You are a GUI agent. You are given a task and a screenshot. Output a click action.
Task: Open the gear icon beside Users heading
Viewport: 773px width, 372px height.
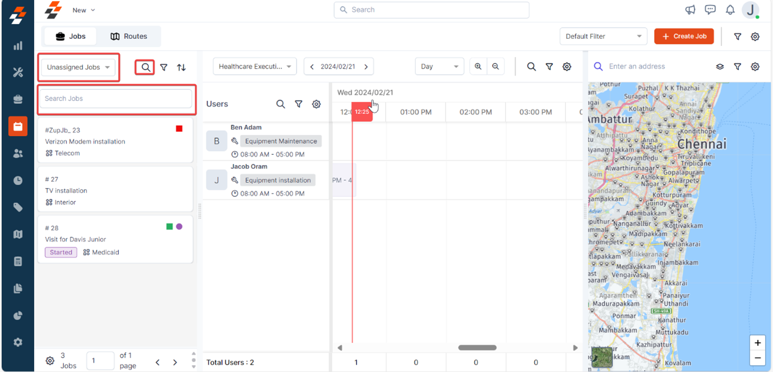click(x=317, y=104)
